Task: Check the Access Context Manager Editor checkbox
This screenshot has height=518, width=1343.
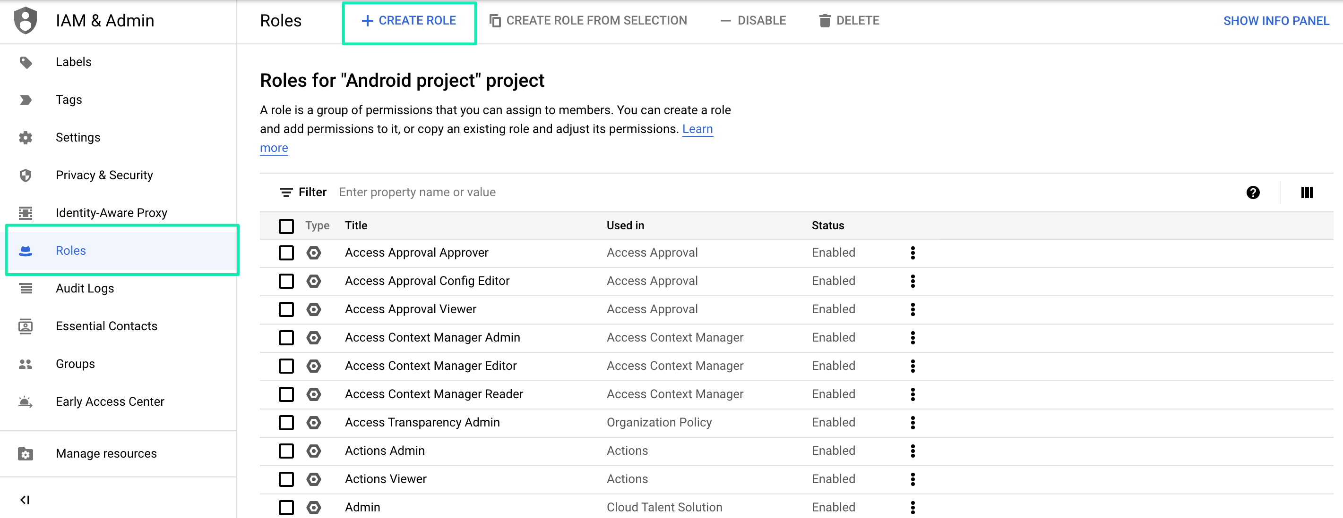Action: (286, 367)
